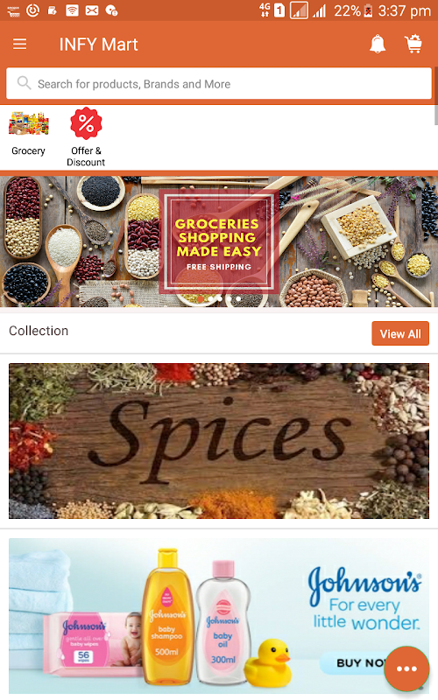The height and width of the screenshot is (700, 438).
Task: View All collections
Action: [x=400, y=333]
